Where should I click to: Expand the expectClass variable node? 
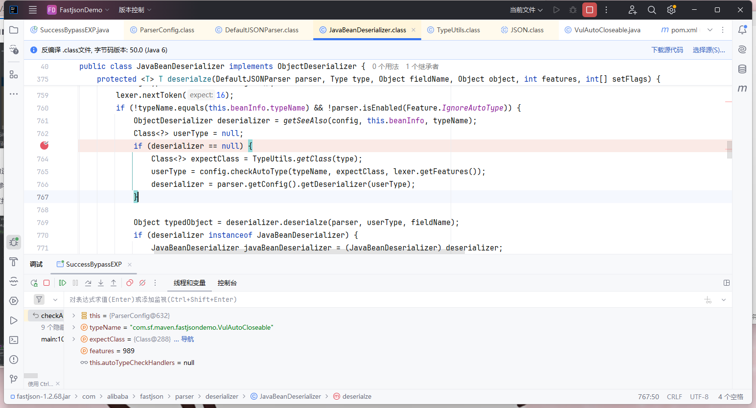[74, 339]
